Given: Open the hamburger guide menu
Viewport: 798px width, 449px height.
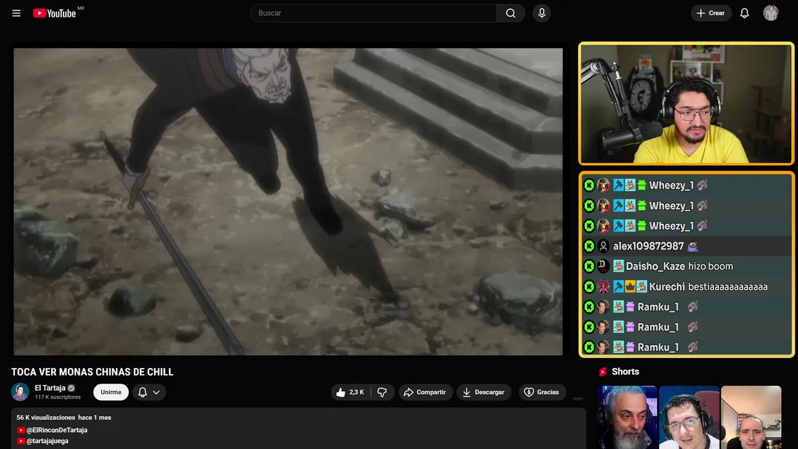Looking at the screenshot, I should 16,13.
